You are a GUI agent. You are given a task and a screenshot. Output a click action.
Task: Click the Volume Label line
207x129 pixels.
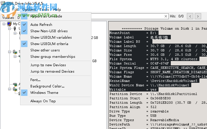point(140,37)
